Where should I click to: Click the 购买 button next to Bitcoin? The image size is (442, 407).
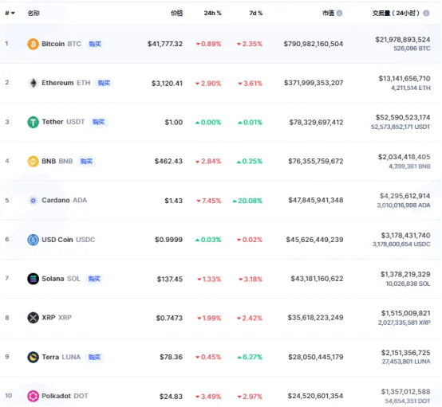click(x=95, y=44)
